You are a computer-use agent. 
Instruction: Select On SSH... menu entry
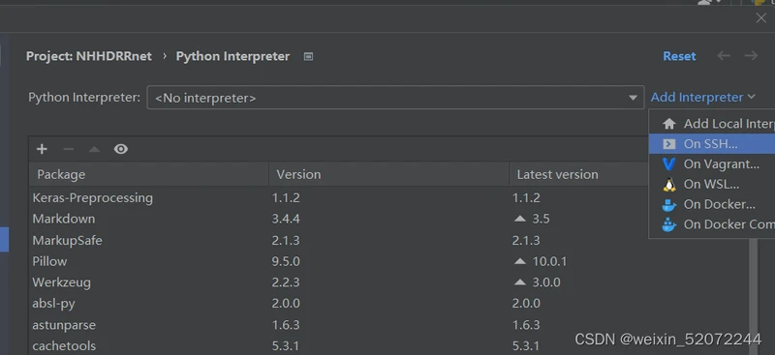pyautogui.click(x=712, y=144)
